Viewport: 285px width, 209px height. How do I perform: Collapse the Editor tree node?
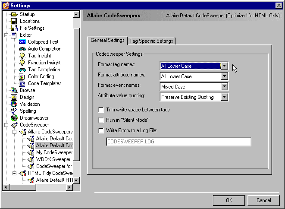(x=6, y=35)
